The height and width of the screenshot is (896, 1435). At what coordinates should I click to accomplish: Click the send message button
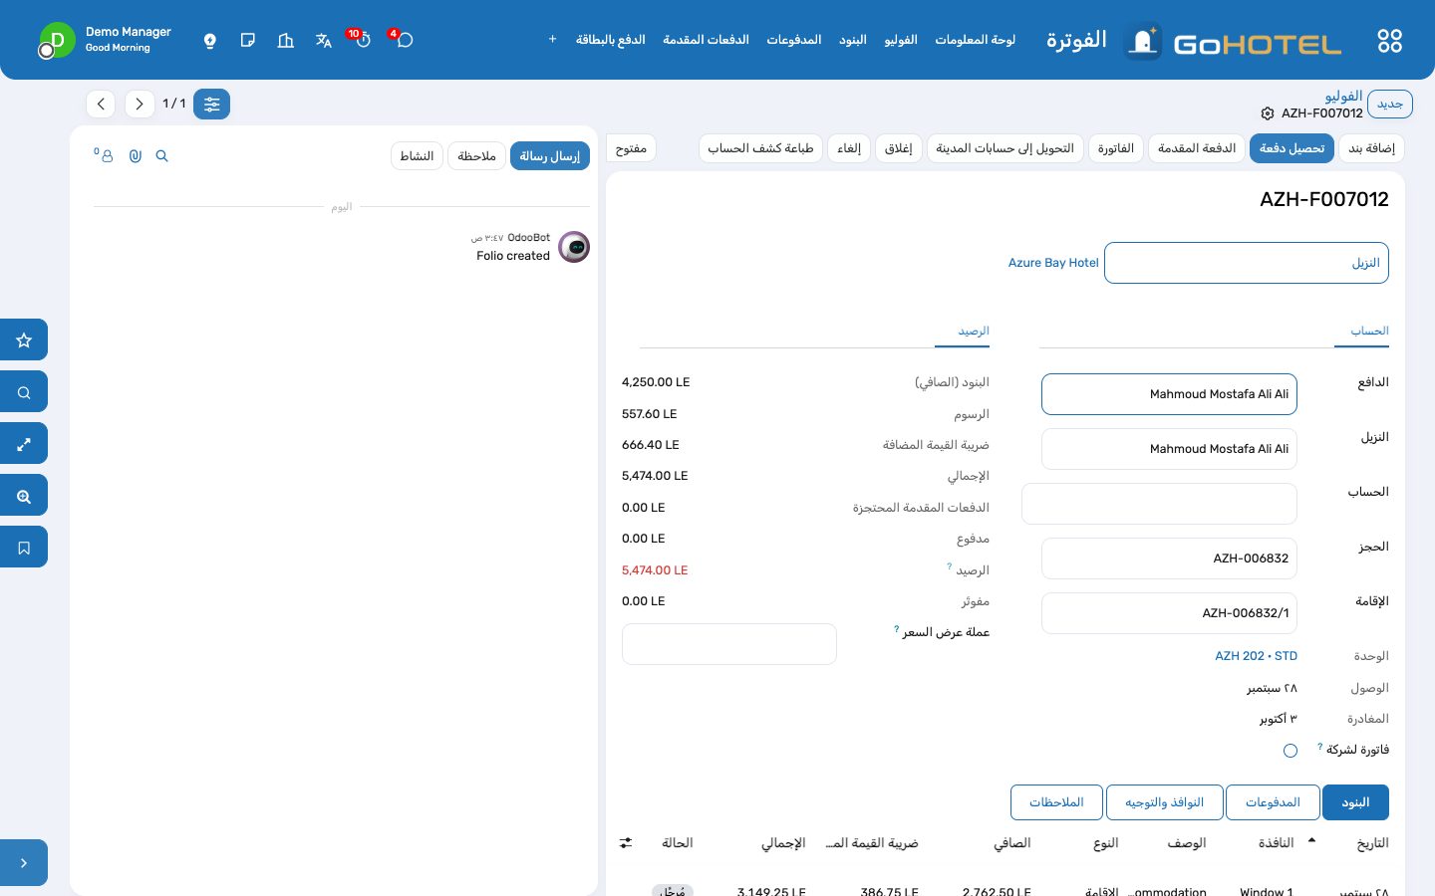point(550,156)
